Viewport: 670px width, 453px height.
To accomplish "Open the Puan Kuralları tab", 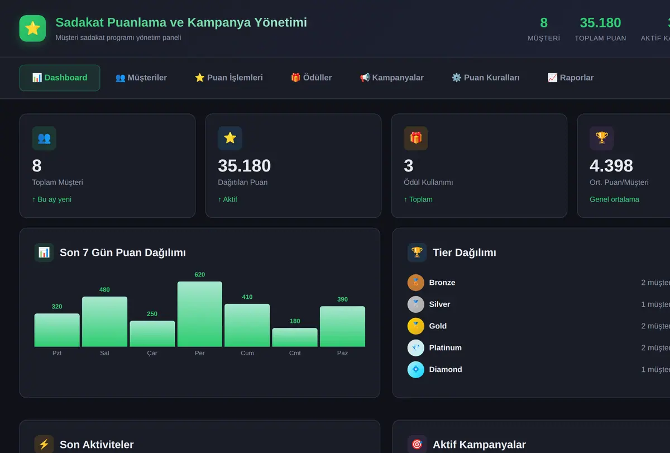I will [x=486, y=78].
